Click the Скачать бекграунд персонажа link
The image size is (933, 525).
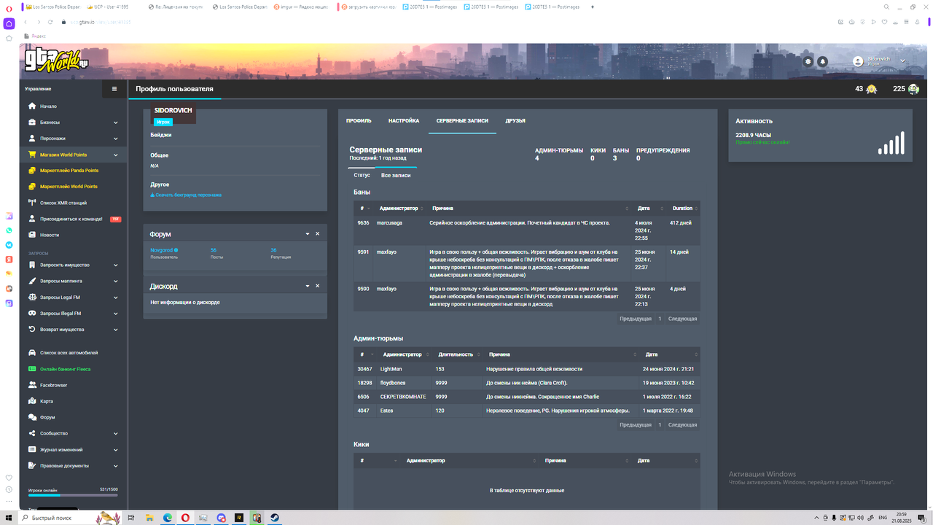(x=186, y=195)
